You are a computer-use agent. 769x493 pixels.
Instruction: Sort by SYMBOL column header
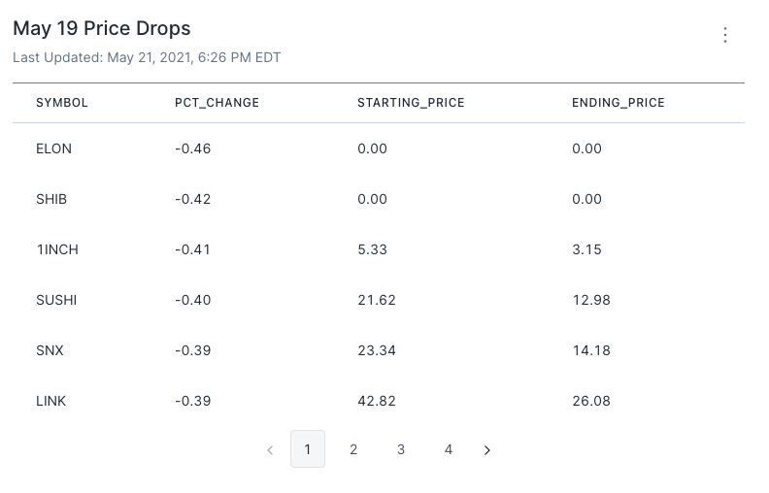tap(62, 103)
